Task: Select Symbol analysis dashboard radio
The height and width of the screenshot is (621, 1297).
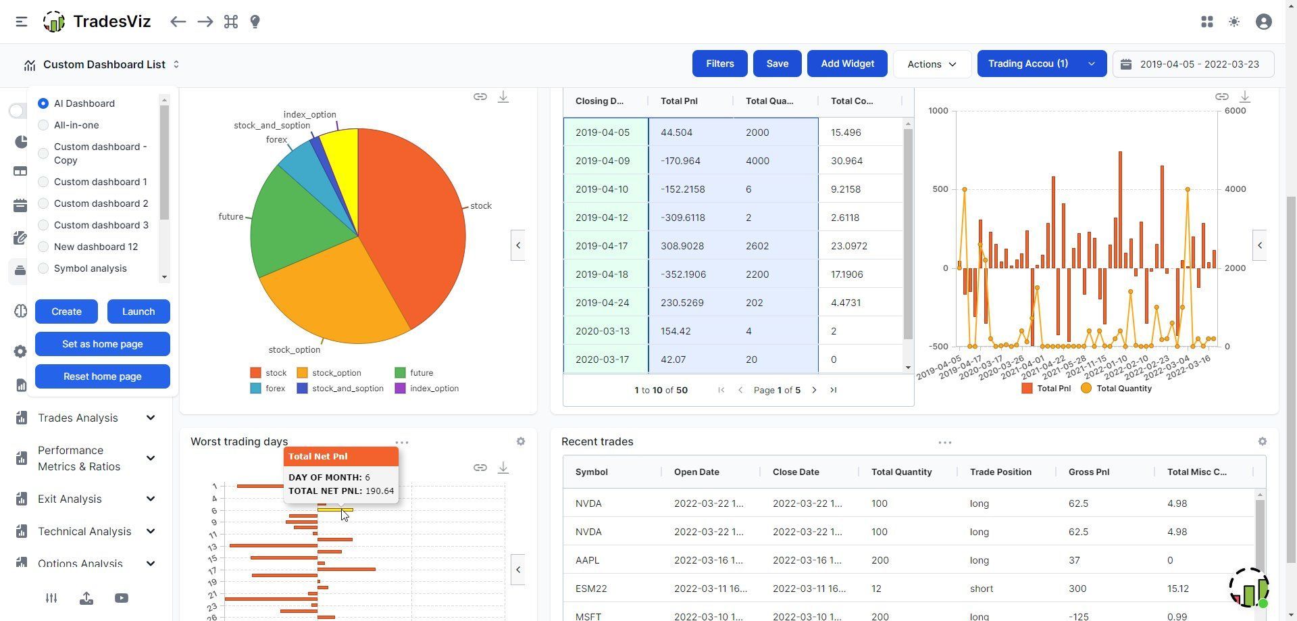Action: point(43,268)
